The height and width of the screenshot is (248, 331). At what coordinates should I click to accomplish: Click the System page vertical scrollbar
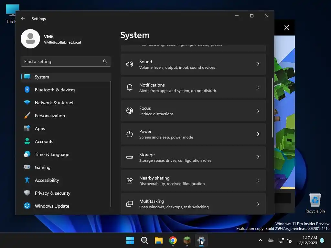click(272, 108)
